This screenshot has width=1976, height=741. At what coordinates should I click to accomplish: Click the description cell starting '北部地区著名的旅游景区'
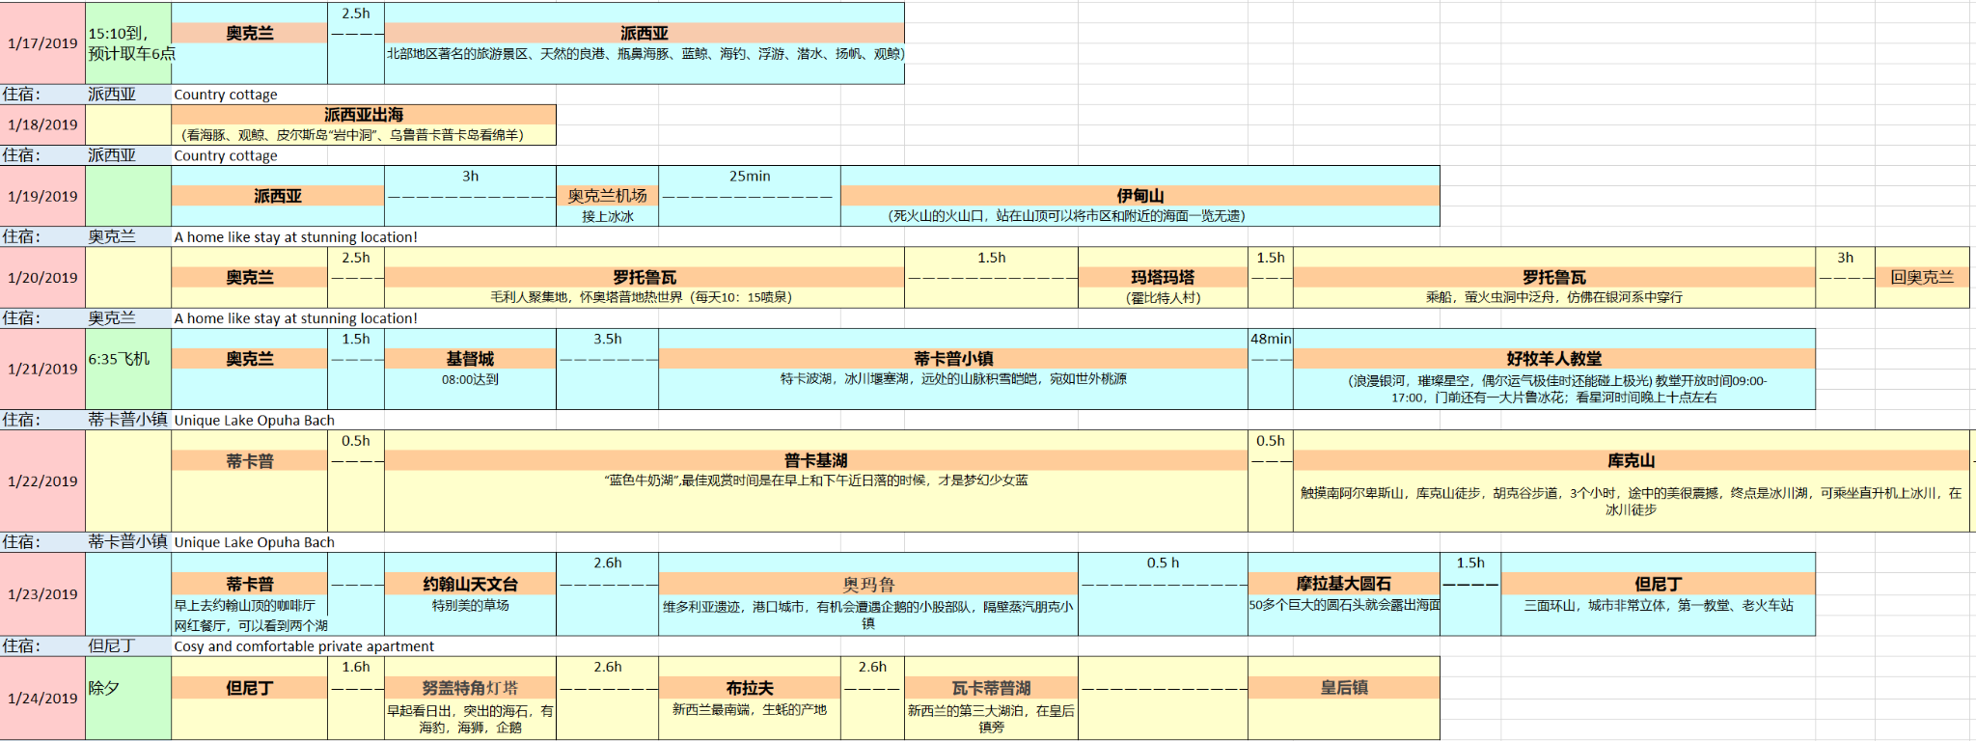(x=645, y=54)
